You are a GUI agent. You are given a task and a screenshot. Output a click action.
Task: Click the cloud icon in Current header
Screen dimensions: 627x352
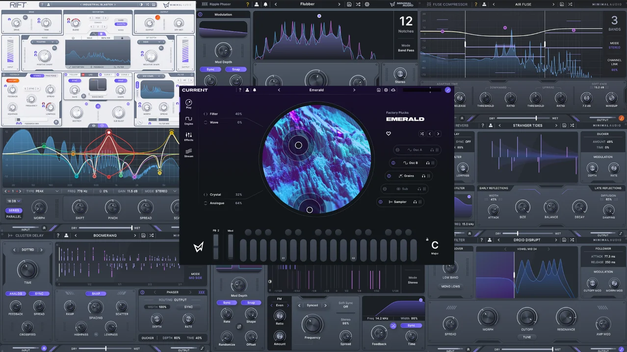[393, 90]
